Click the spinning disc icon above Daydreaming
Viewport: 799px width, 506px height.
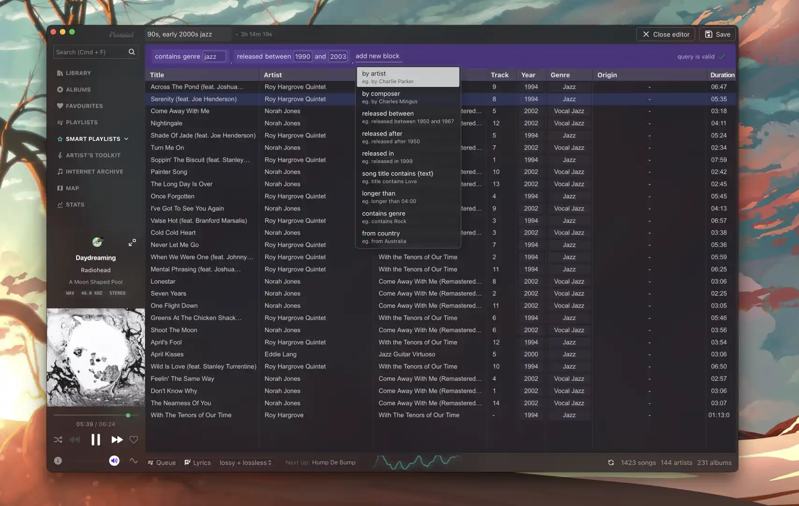tap(97, 242)
